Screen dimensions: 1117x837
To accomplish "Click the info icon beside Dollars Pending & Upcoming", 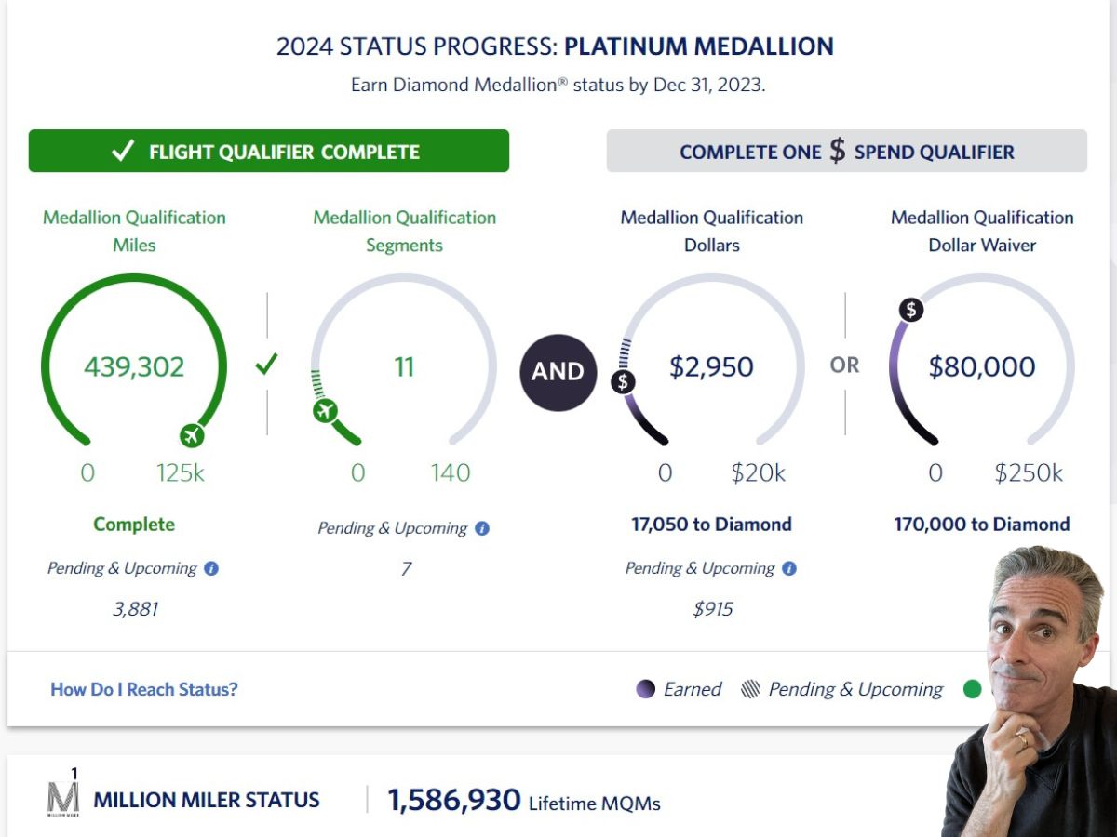I will [789, 568].
